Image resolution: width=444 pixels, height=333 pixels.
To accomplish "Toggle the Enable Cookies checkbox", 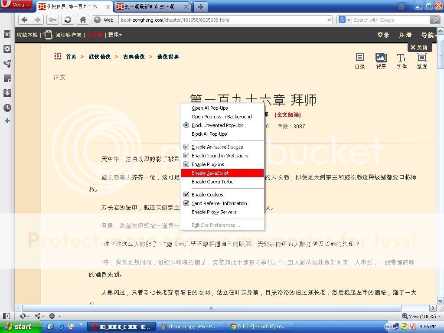I will click(186, 195).
